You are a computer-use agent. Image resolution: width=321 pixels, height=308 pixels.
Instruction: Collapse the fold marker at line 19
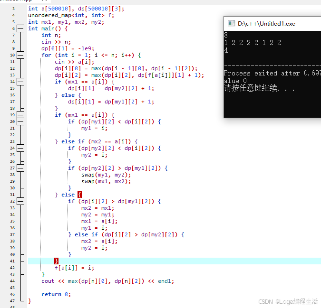(20, 115)
